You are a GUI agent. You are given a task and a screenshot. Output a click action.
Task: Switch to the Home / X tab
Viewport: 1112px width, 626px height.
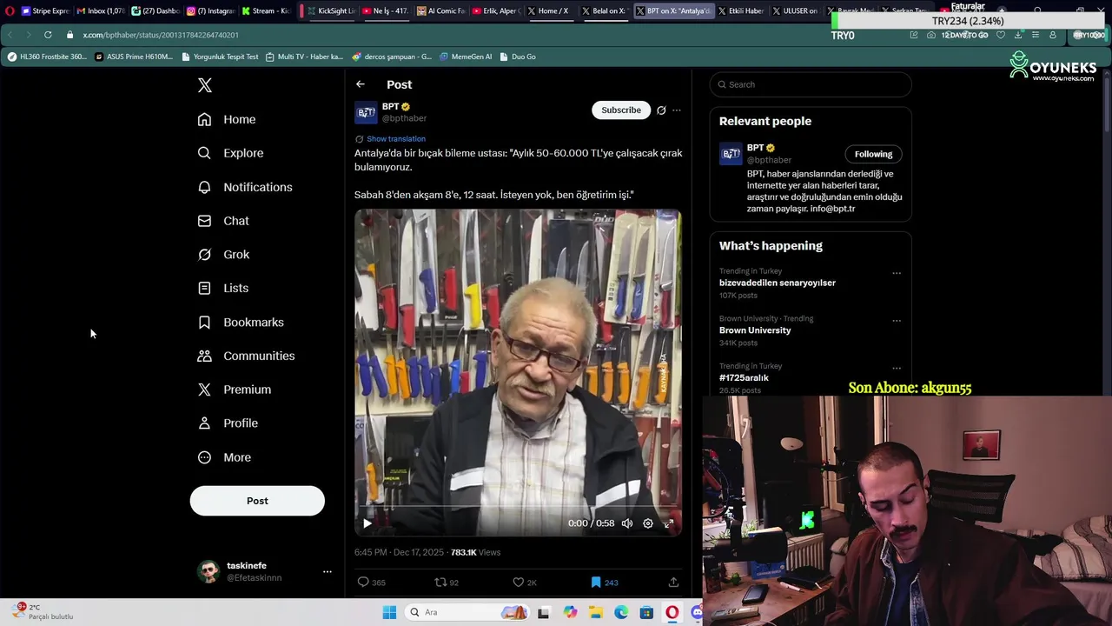(x=547, y=10)
